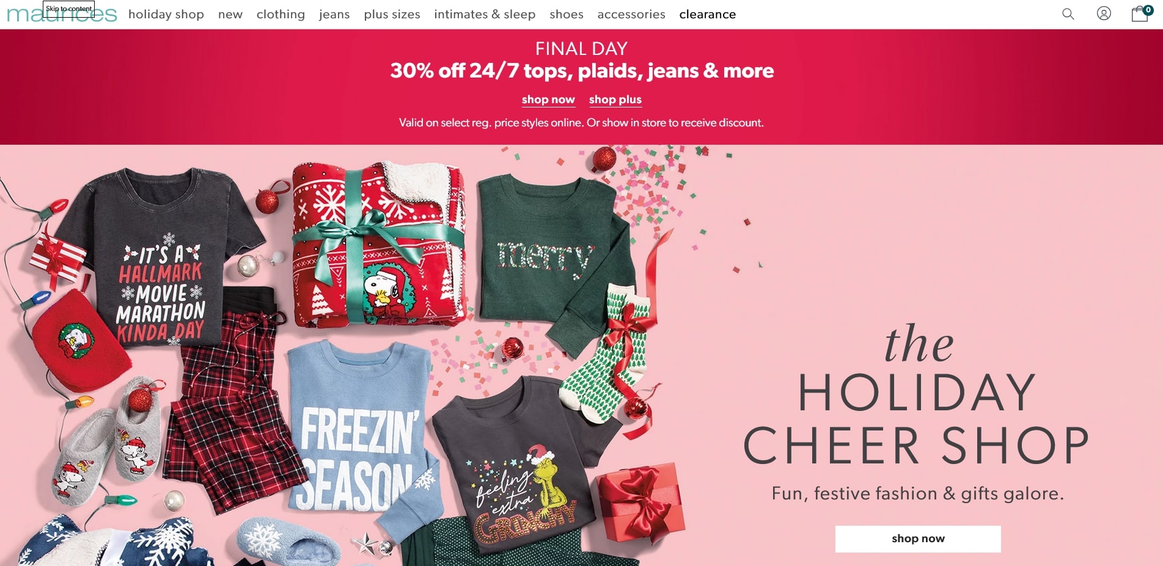Open the account profile icon
This screenshot has height=566, width=1163.
[x=1104, y=13]
